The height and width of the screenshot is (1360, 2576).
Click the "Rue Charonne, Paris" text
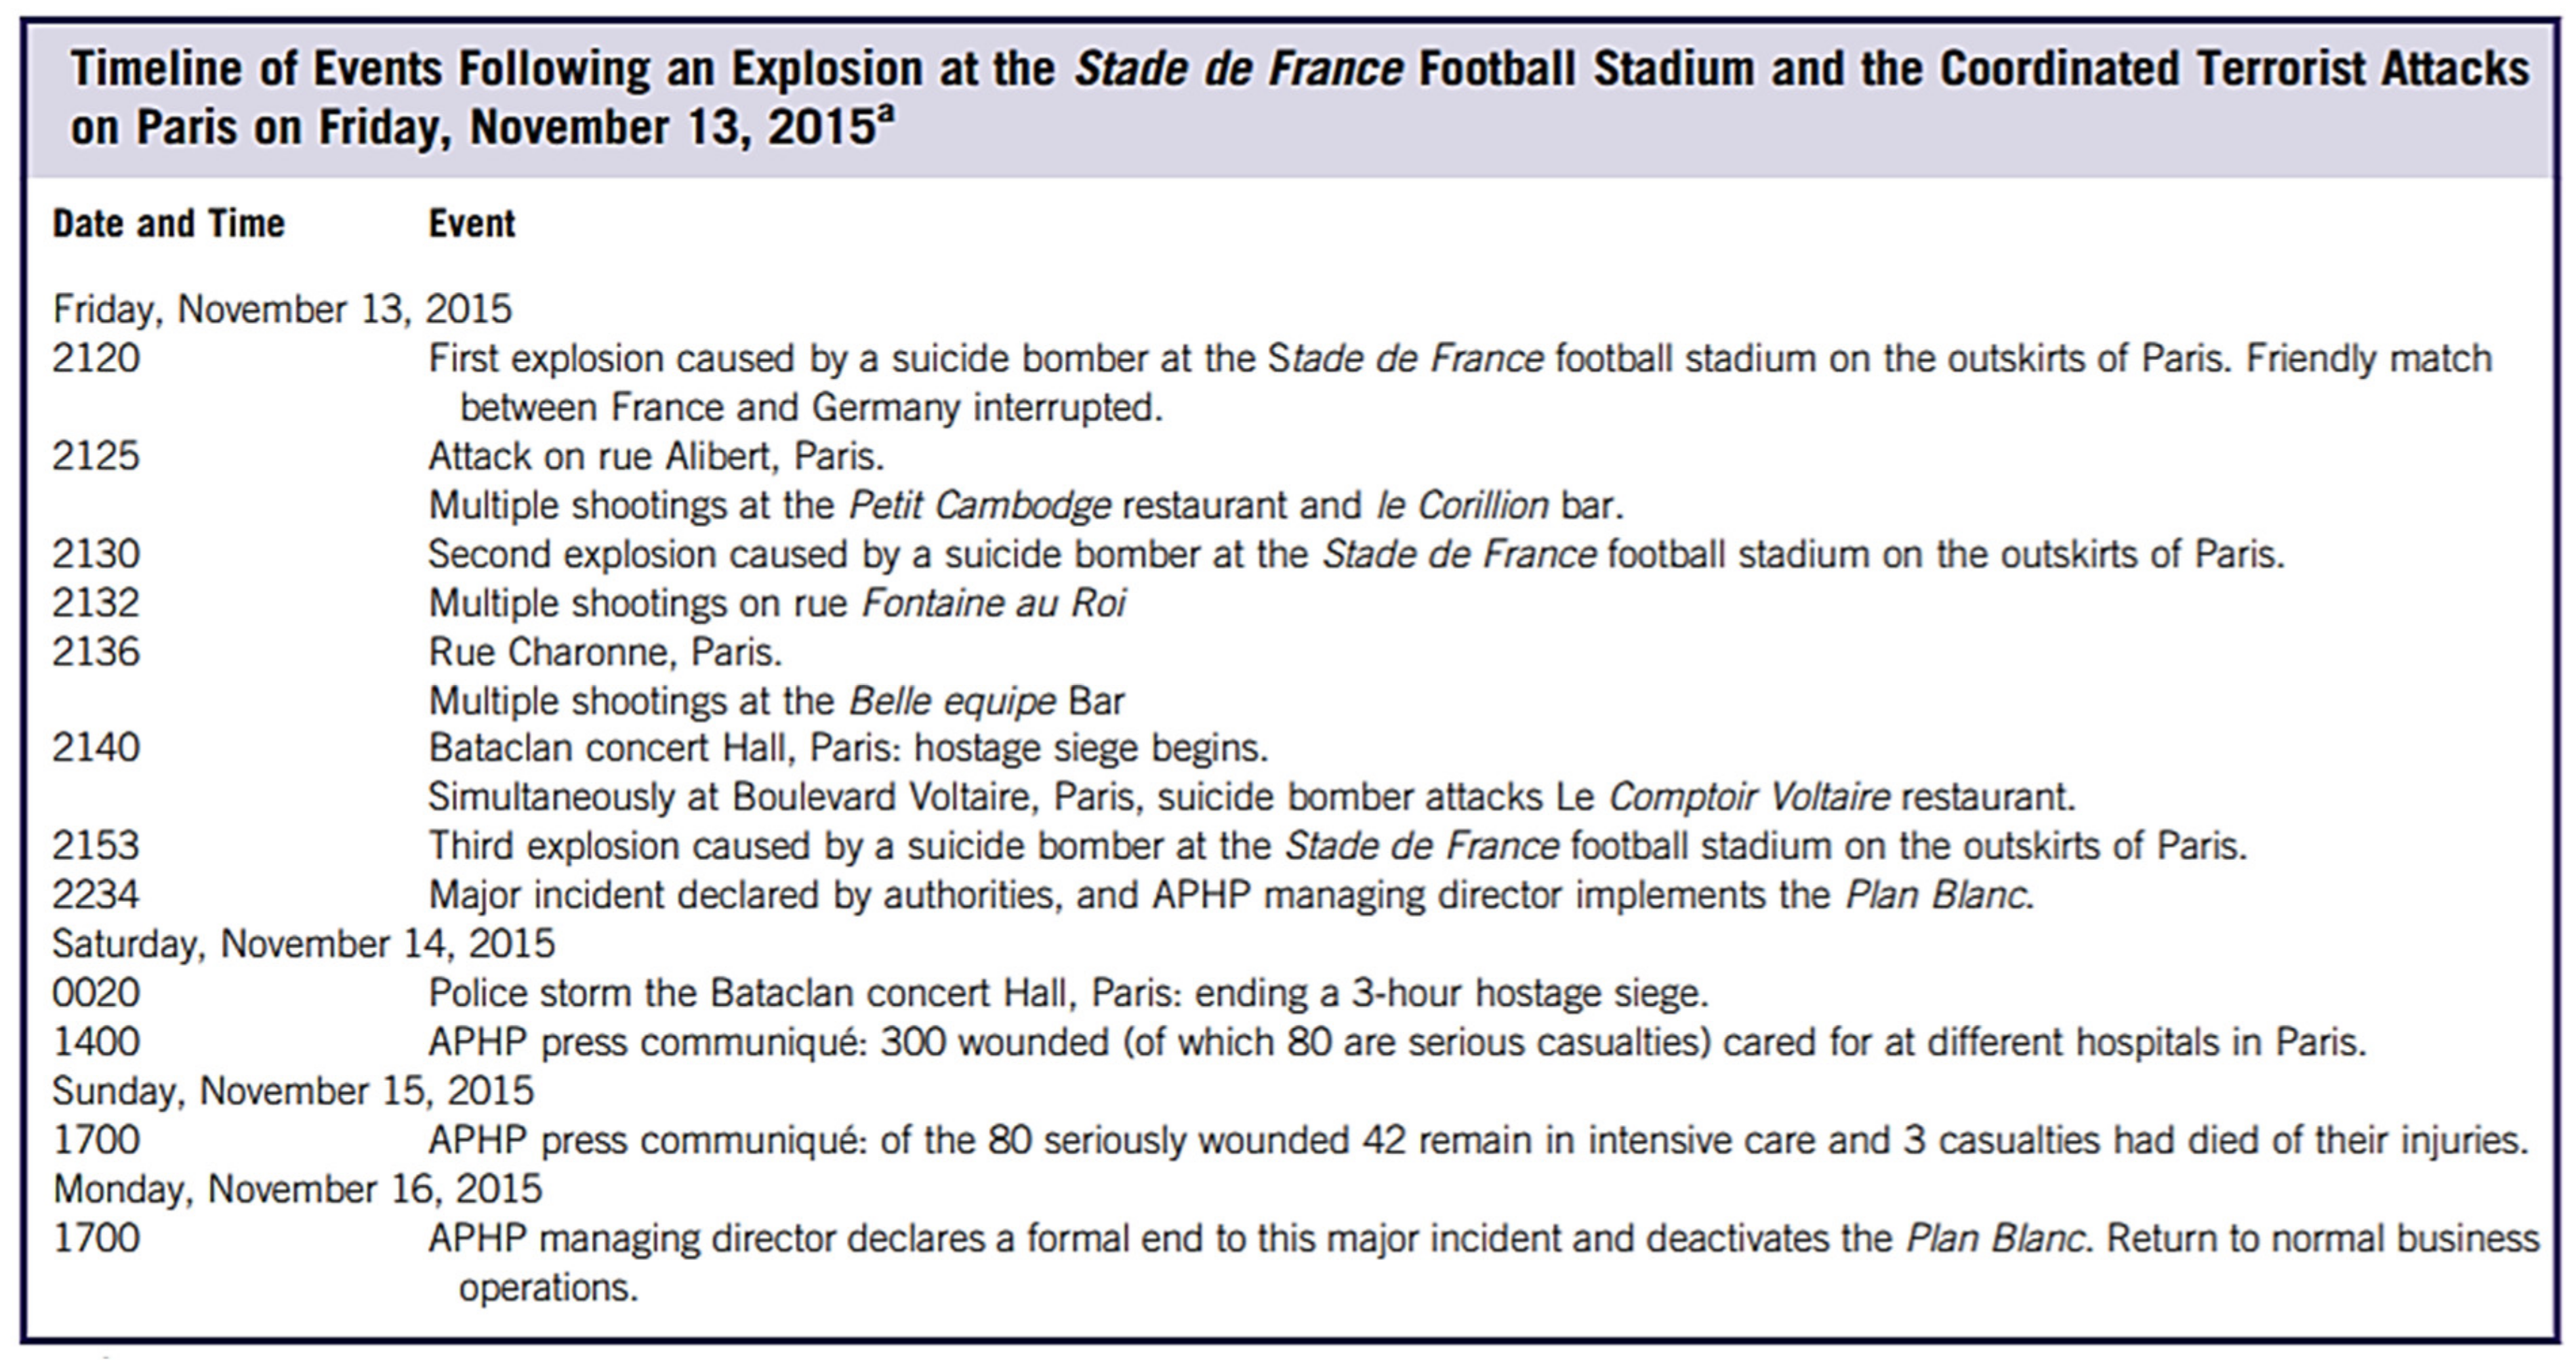coord(605,652)
